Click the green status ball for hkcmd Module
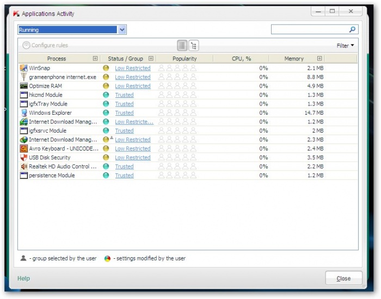This screenshot has width=381, height=299. tap(106, 95)
